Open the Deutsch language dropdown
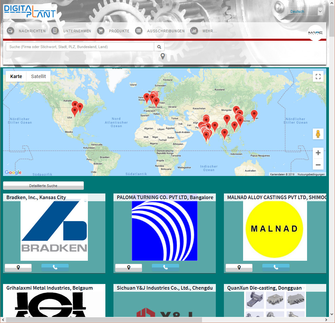This screenshot has width=335, height=323. [x=304, y=11]
